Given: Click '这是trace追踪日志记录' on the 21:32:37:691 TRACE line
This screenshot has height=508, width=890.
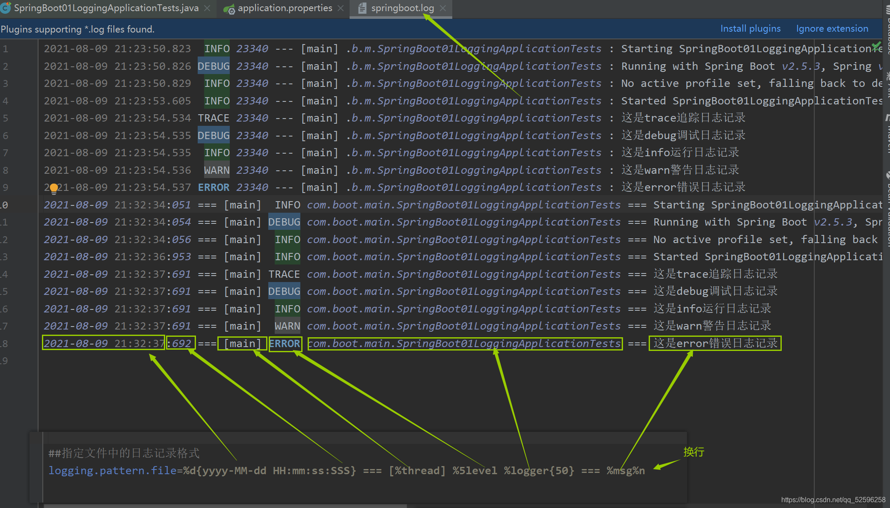Looking at the screenshot, I should coord(715,274).
